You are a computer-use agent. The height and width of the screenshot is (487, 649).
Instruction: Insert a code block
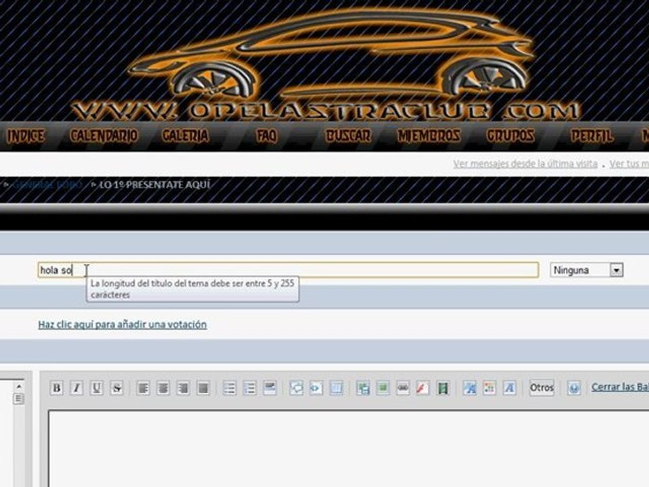(316, 388)
